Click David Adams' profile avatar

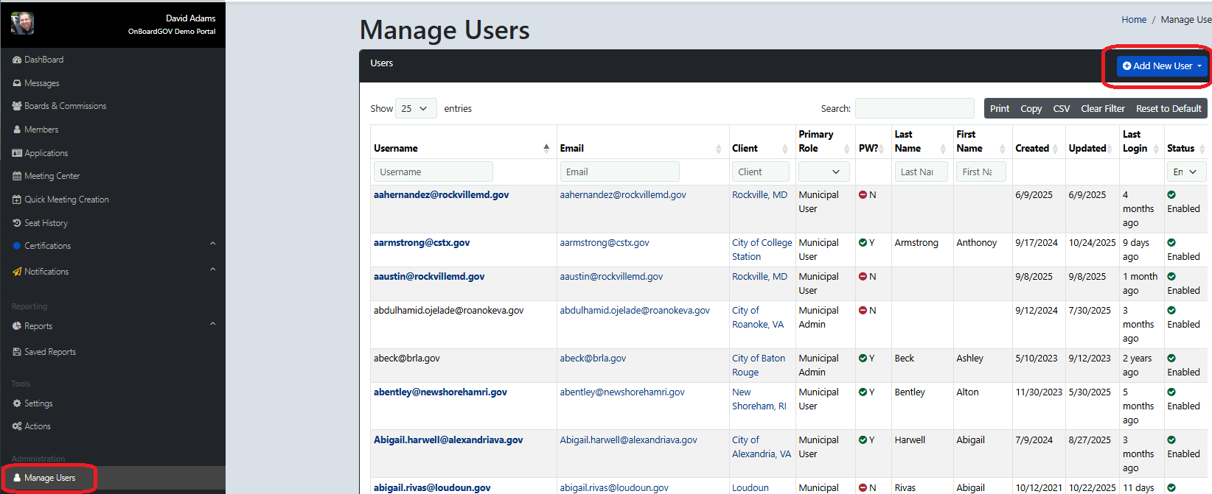point(22,24)
